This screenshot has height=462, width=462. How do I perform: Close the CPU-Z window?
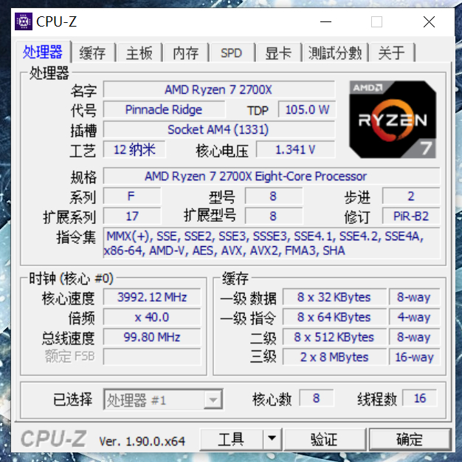429,21
